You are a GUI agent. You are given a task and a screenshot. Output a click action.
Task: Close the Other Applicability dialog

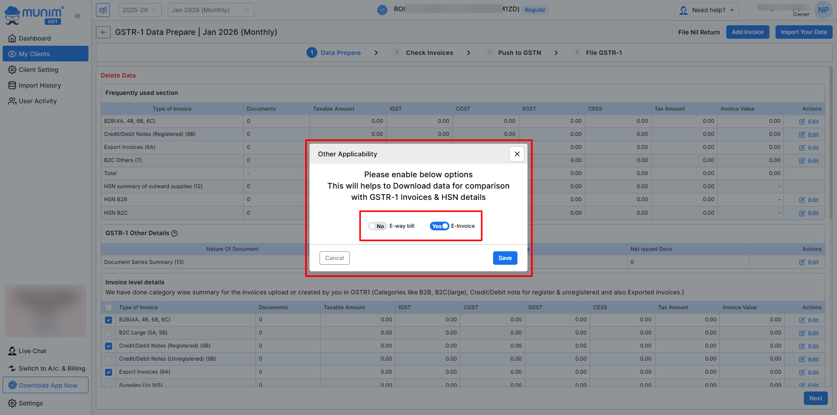click(517, 154)
